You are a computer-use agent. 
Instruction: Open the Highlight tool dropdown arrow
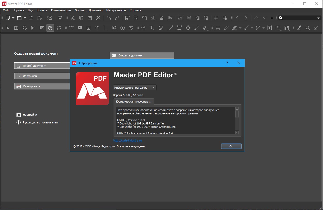click(240, 28)
